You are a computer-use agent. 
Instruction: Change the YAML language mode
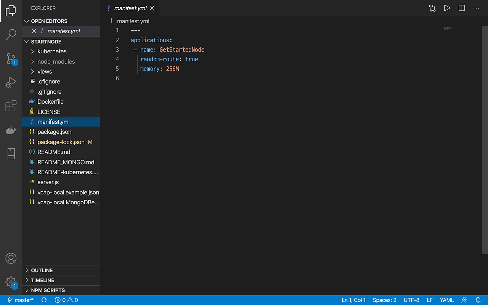click(447, 300)
